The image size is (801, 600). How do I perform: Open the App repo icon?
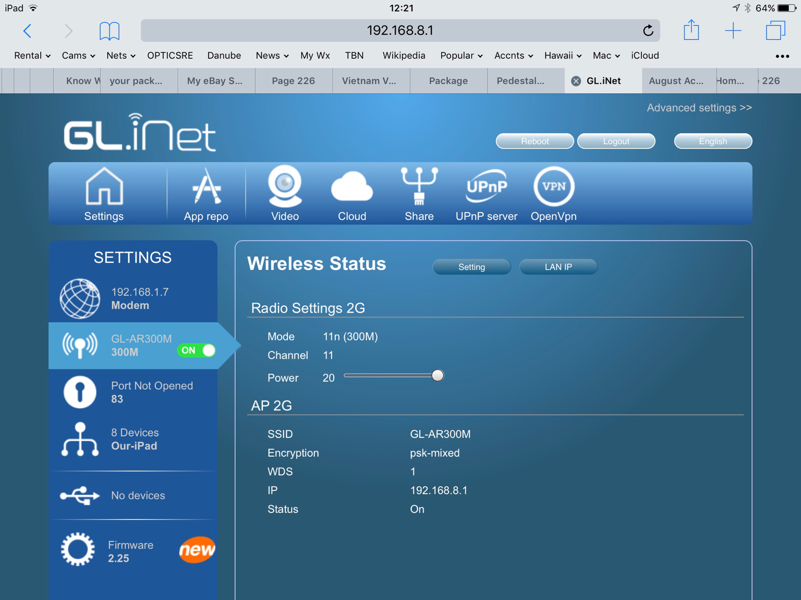[x=206, y=194]
